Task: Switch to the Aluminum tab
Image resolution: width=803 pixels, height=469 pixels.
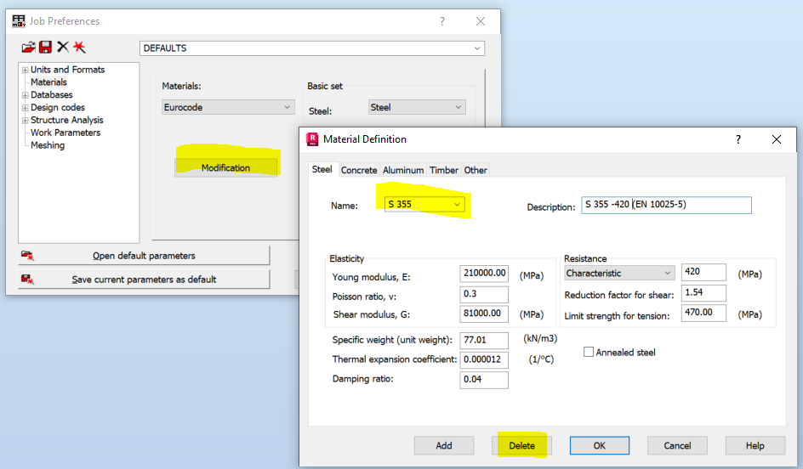Action: (x=403, y=170)
